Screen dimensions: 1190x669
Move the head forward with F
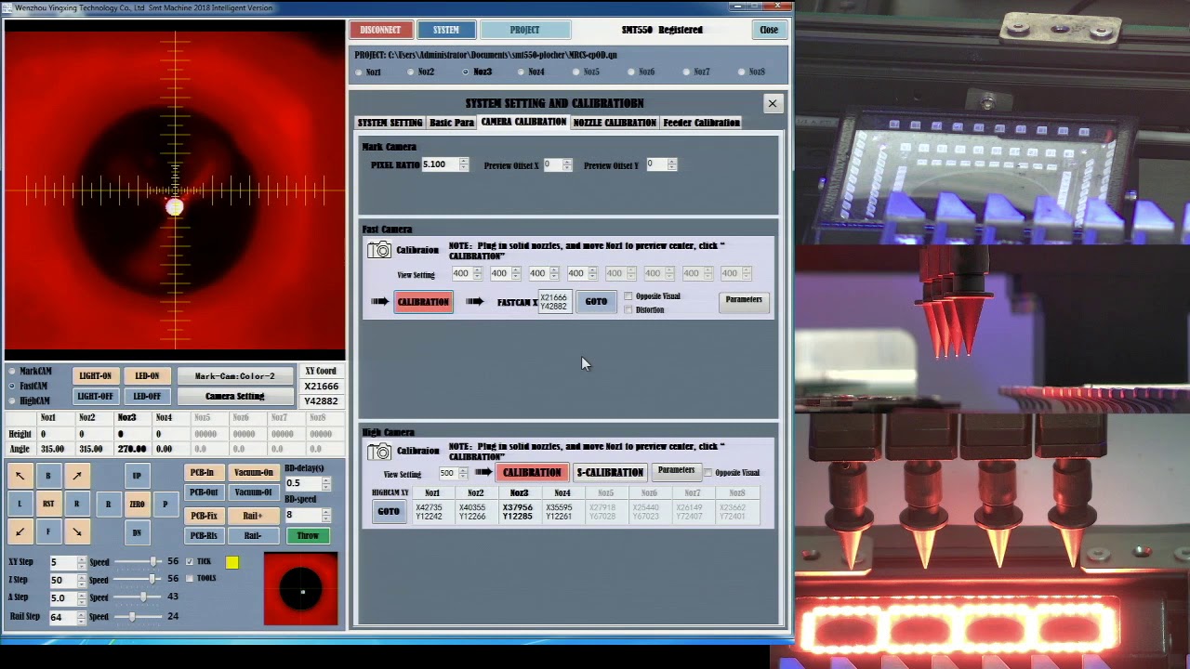[x=48, y=531]
